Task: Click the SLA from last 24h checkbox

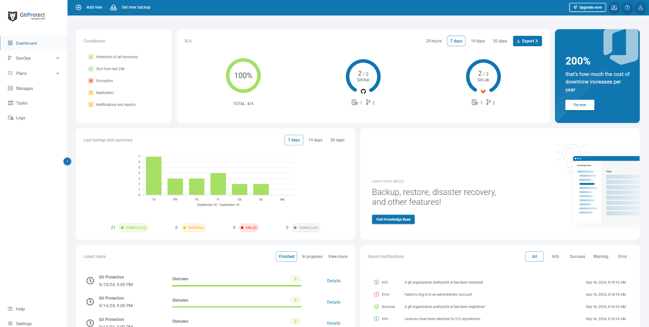Action: click(x=91, y=69)
